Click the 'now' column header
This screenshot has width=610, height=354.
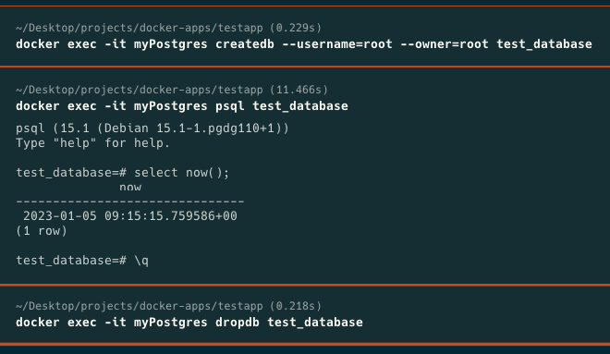130,188
